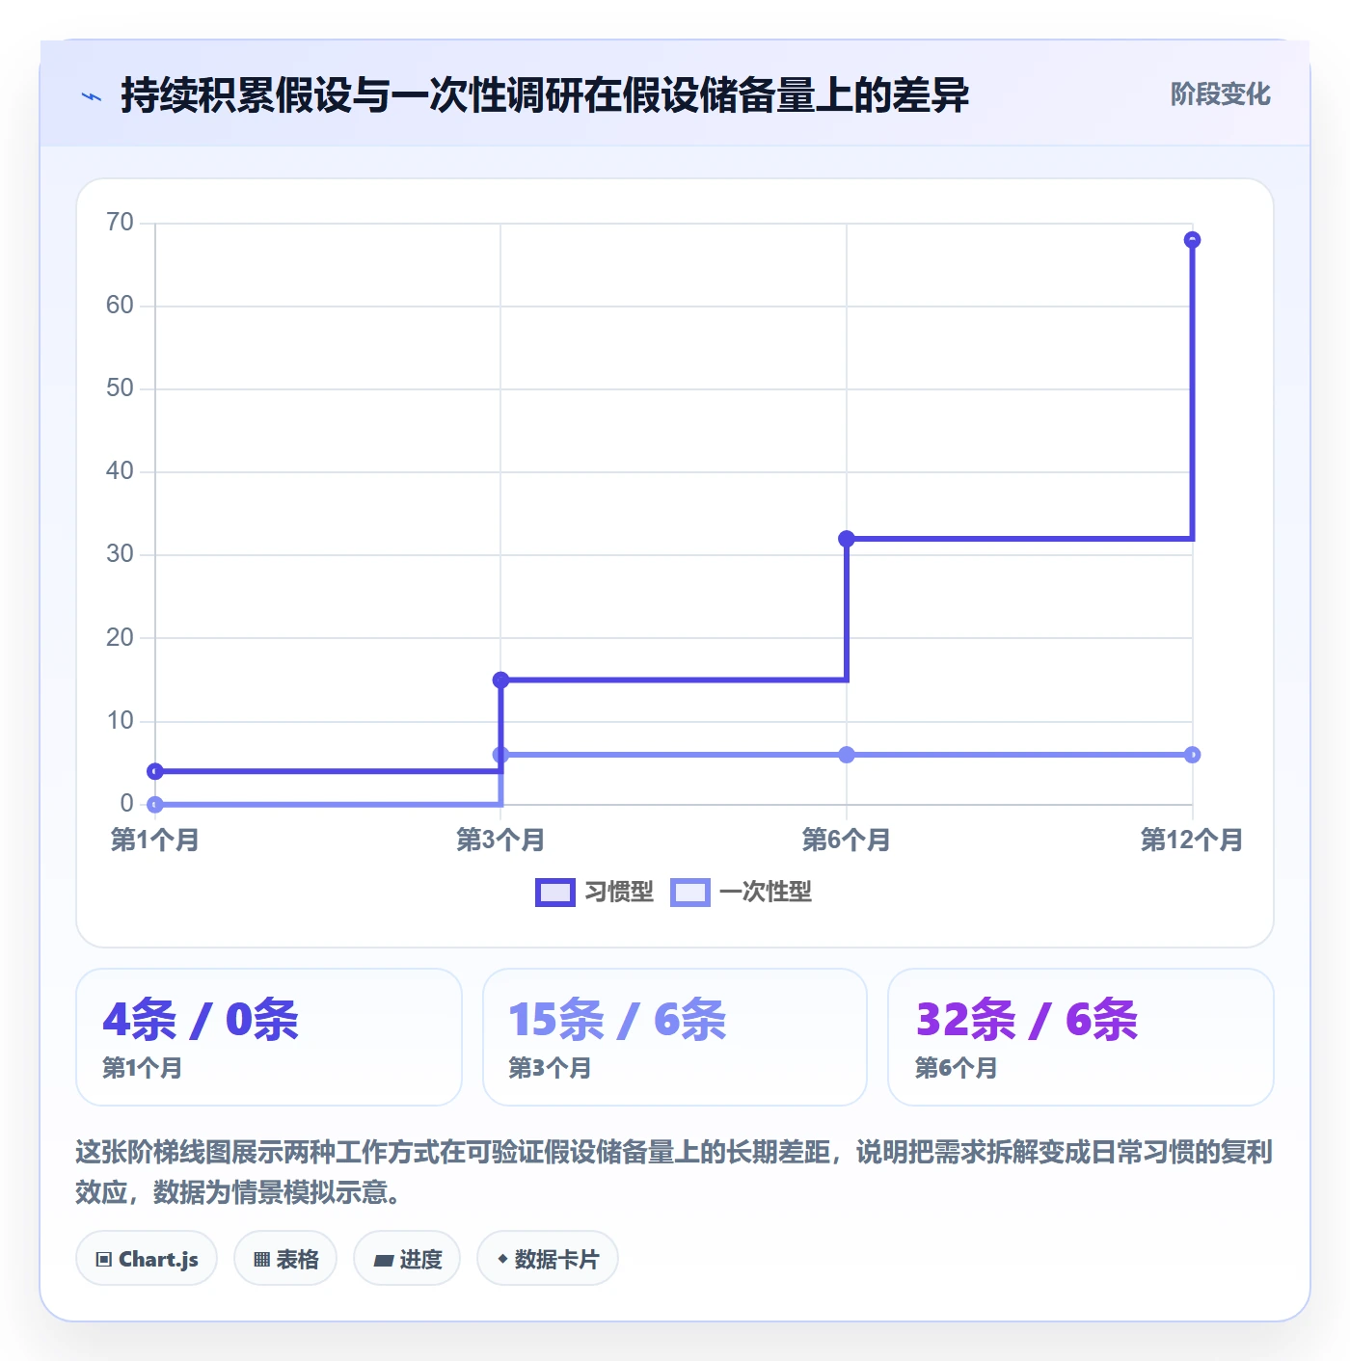This screenshot has width=1350, height=1361.
Task: Toggle the 一次性型 legend item
Action: click(x=742, y=893)
